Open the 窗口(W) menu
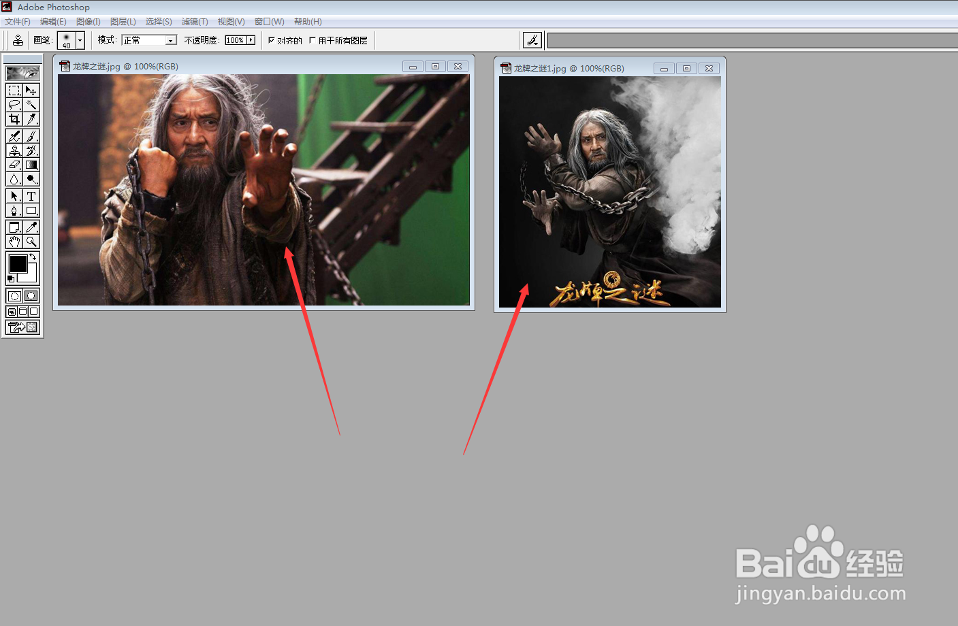The width and height of the screenshot is (958, 626). click(x=270, y=22)
